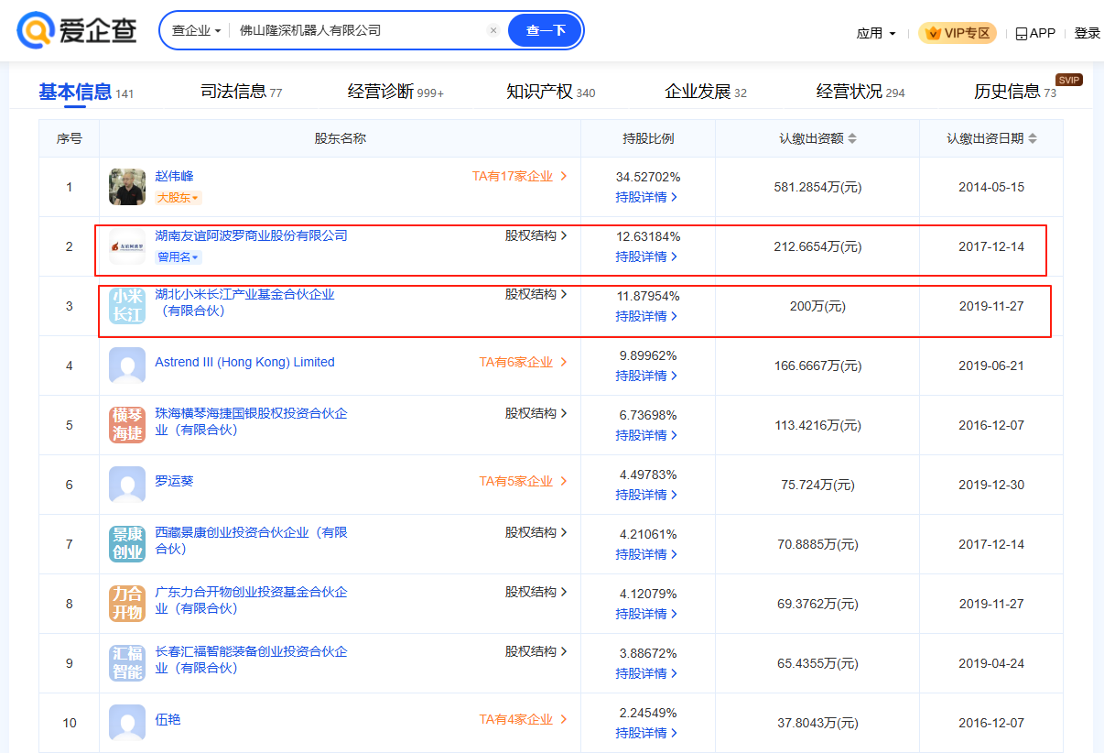
Task: View TA有4家企业 for 伍艳
Action: (x=524, y=719)
